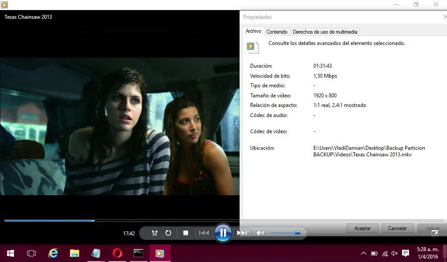Close the Propiedades dialog

click(x=445, y=17)
